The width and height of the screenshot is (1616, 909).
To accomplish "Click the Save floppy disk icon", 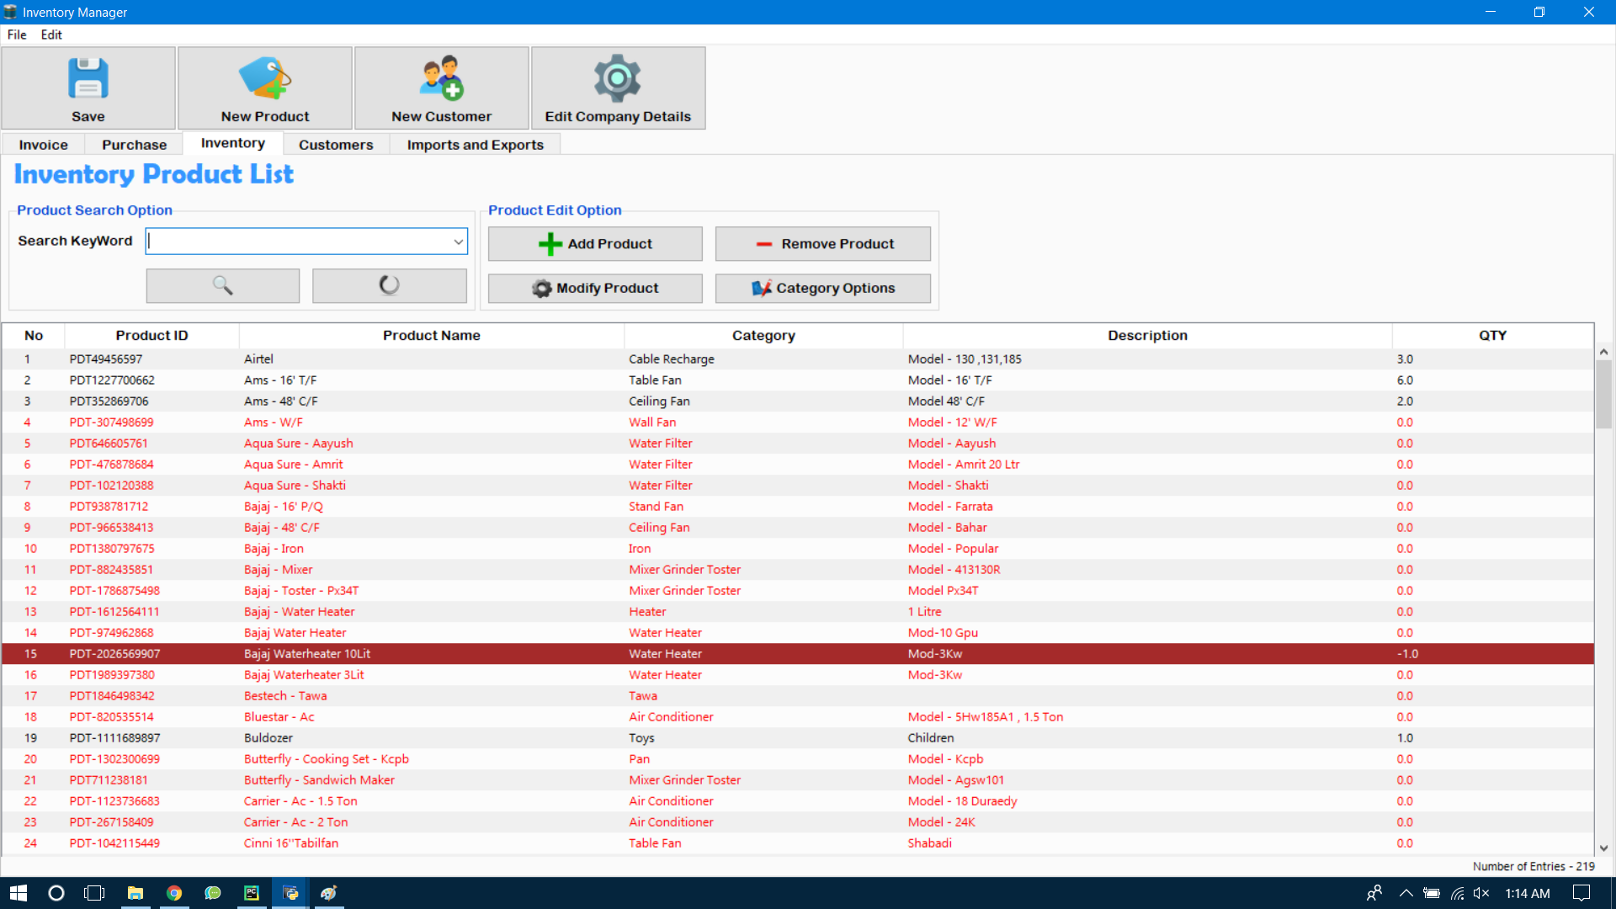I will coord(88,80).
